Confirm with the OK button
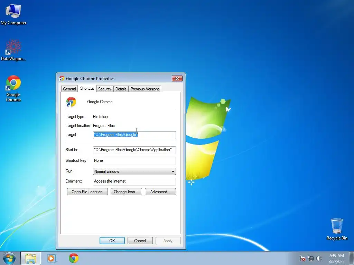 point(112,241)
